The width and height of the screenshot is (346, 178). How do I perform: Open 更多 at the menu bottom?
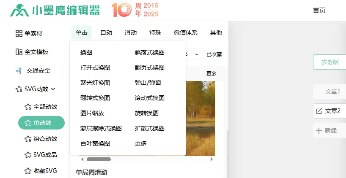(x=141, y=143)
